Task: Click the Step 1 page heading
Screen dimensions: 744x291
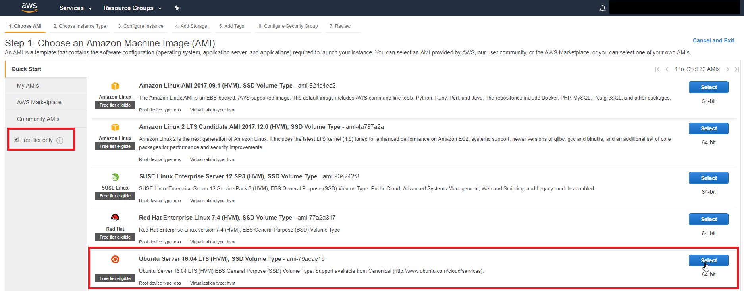Action: point(110,43)
